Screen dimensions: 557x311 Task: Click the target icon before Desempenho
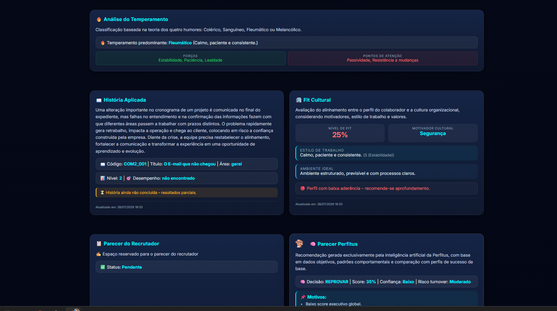point(128,179)
